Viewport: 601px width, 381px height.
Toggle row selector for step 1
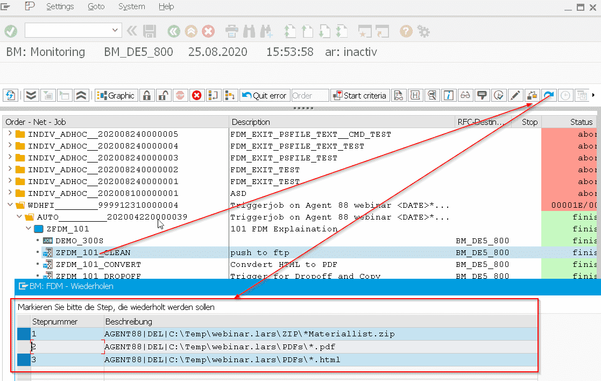pos(24,334)
